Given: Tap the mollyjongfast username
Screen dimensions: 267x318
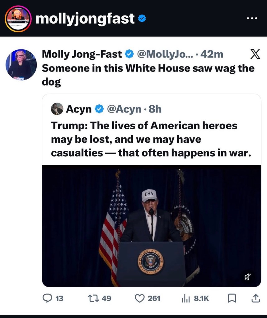Looking at the screenshot, I should [85, 19].
